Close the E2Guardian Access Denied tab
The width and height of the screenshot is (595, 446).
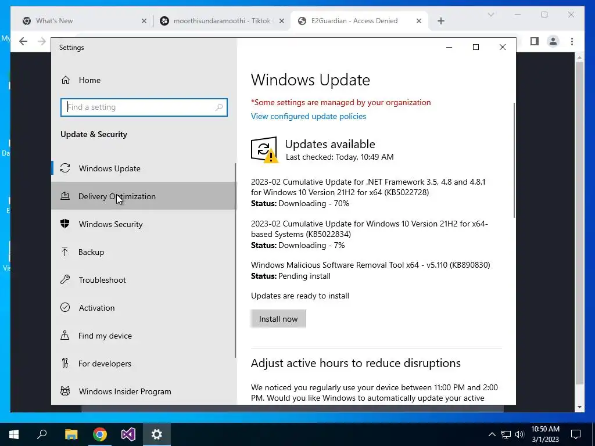pyautogui.click(x=419, y=21)
